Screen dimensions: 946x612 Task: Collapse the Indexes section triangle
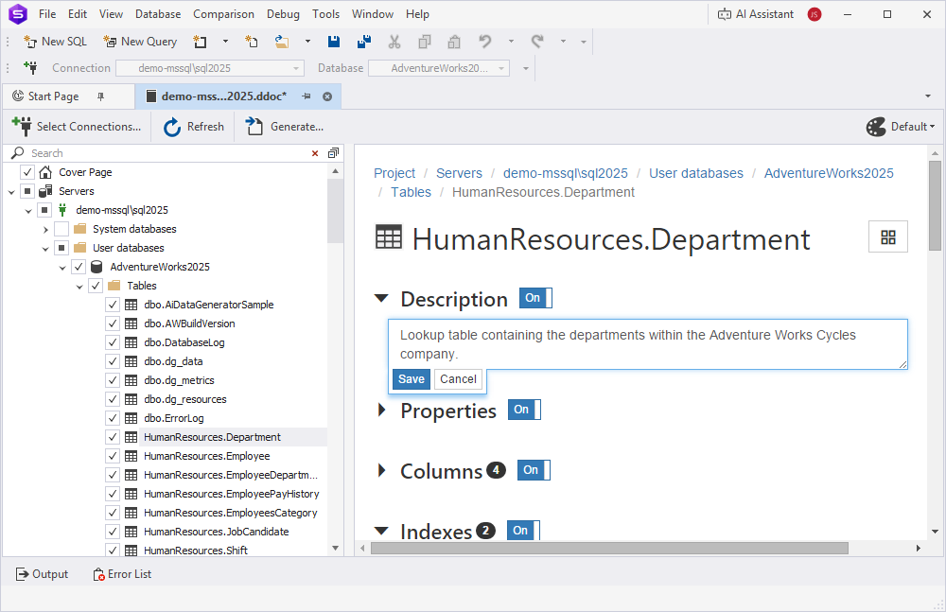coord(381,531)
